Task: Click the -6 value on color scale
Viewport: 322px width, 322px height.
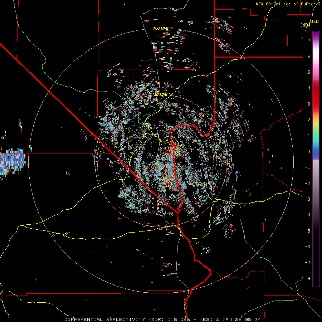Action: coord(307,247)
